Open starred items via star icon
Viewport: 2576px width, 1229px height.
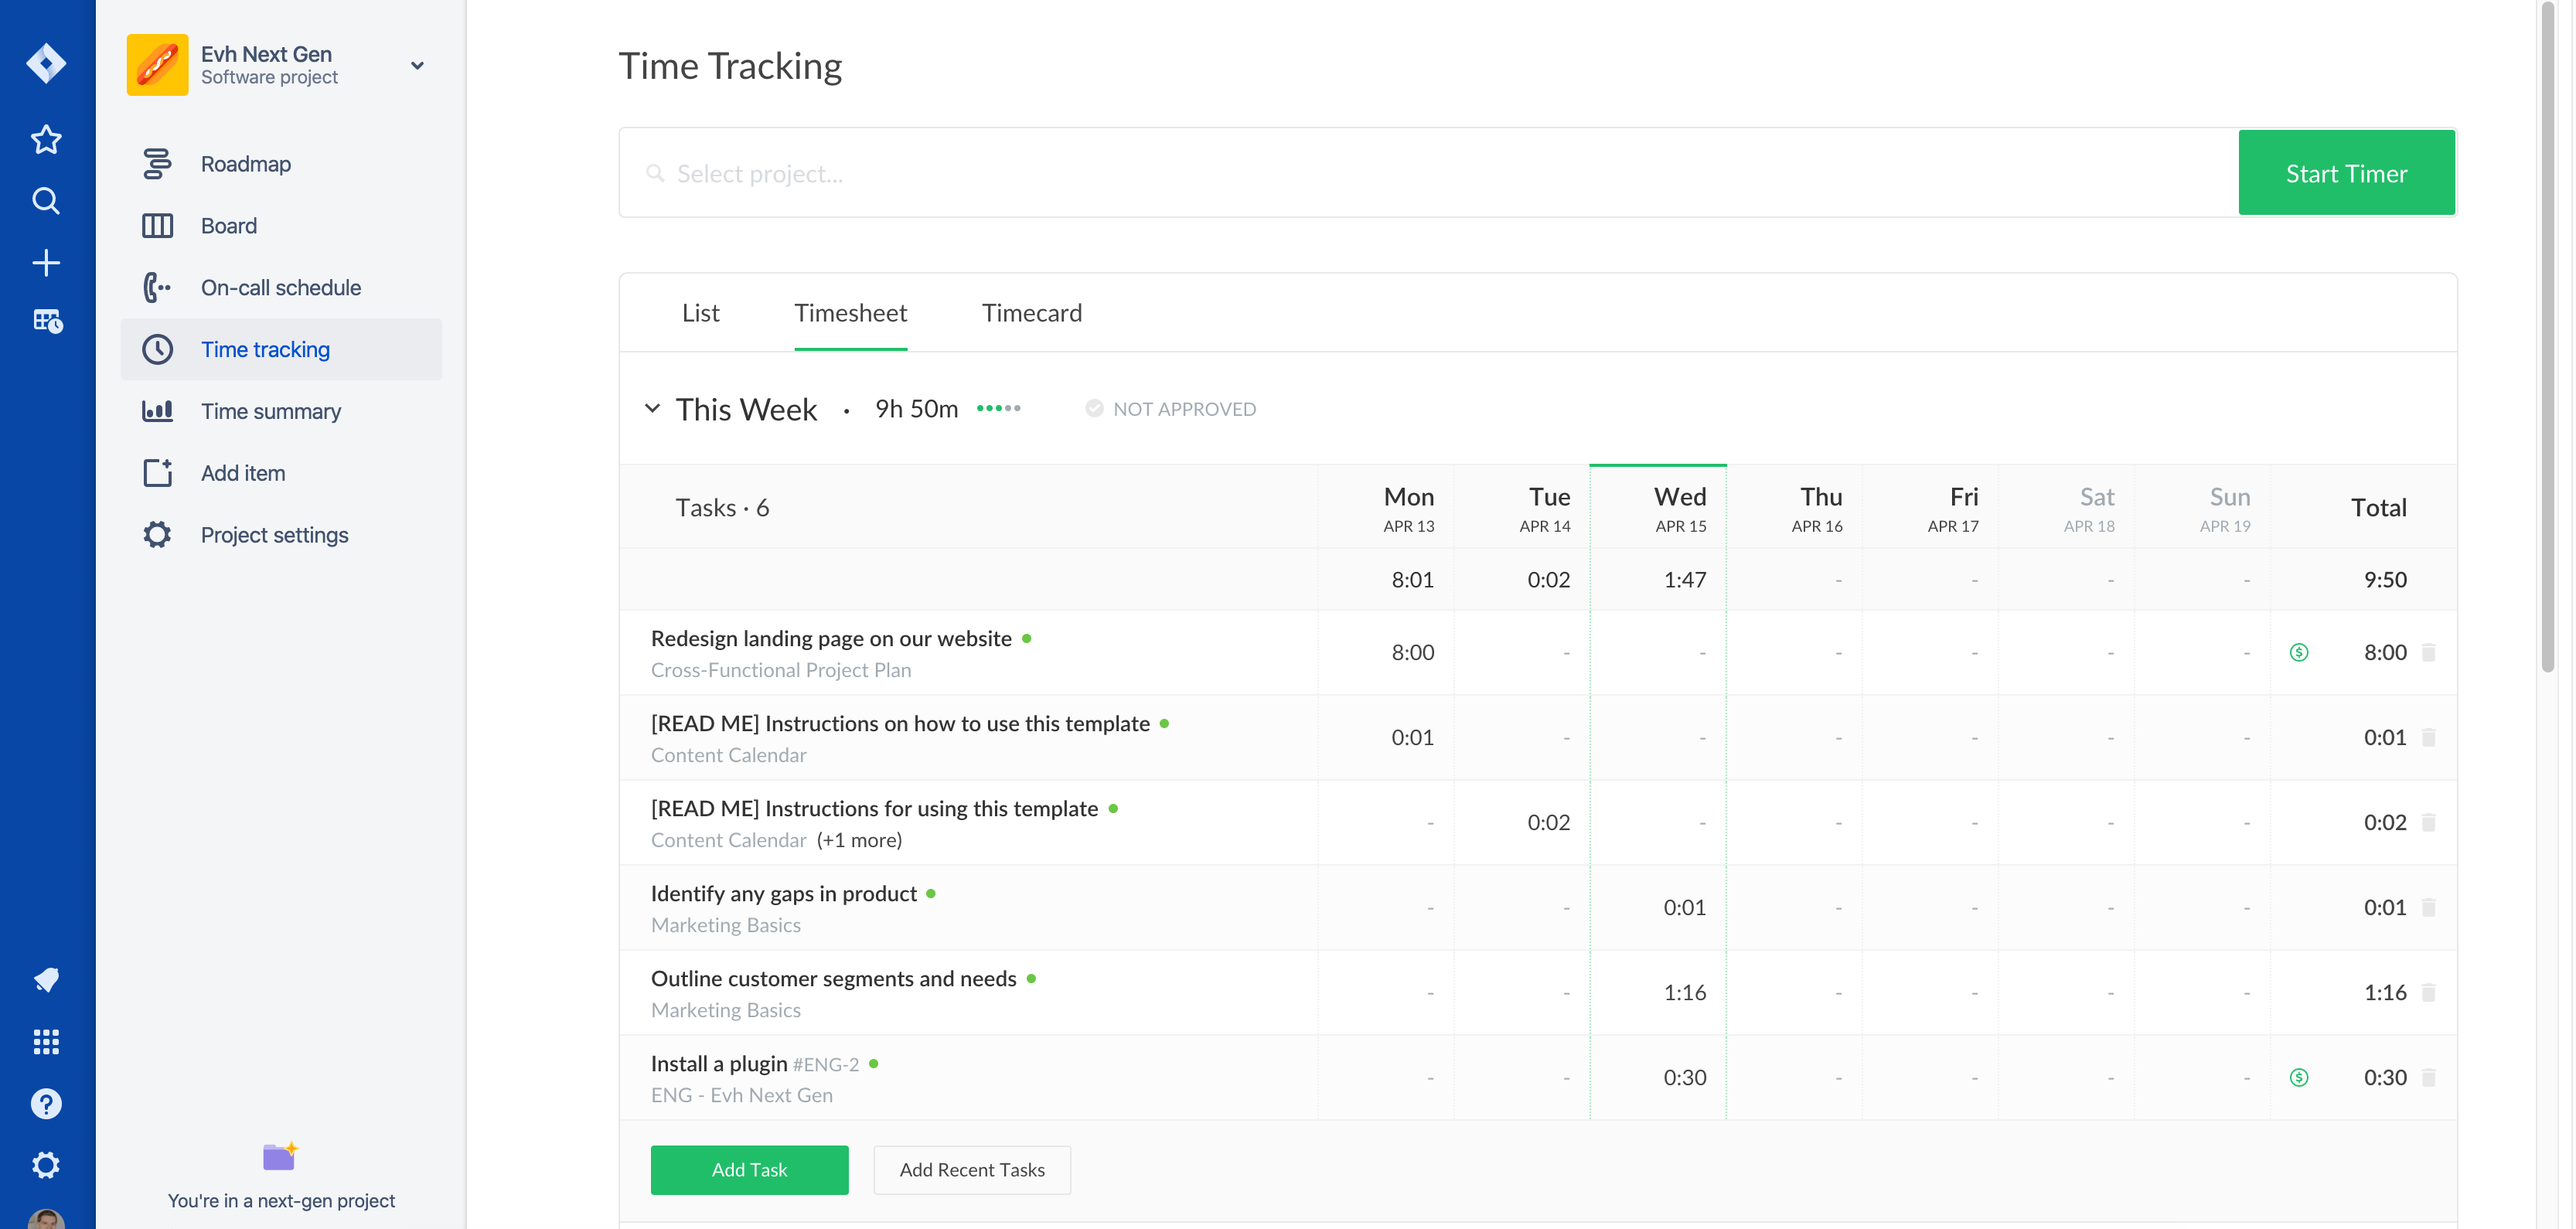46,139
